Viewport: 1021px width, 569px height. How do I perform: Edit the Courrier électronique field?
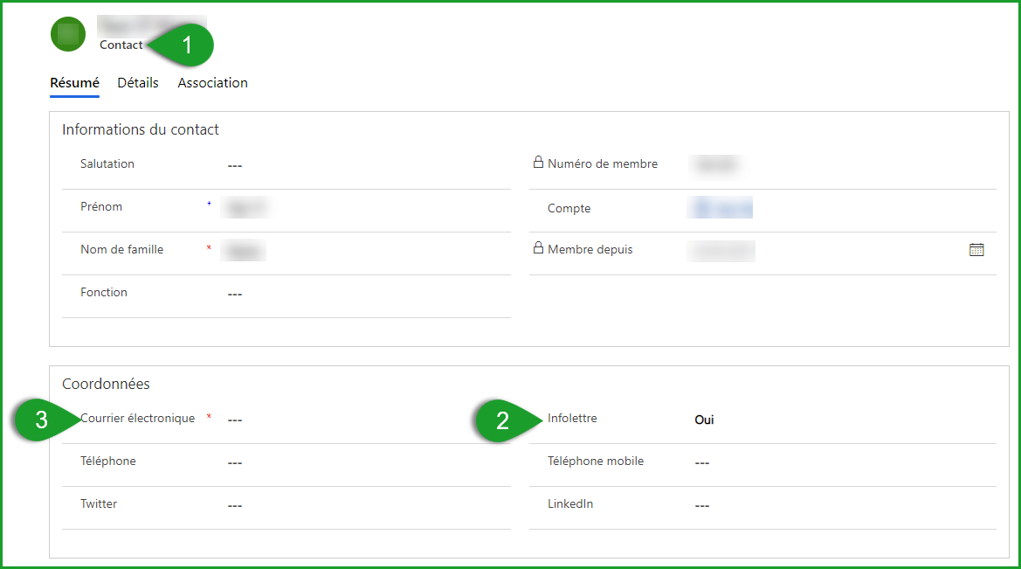pyautogui.click(x=234, y=419)
